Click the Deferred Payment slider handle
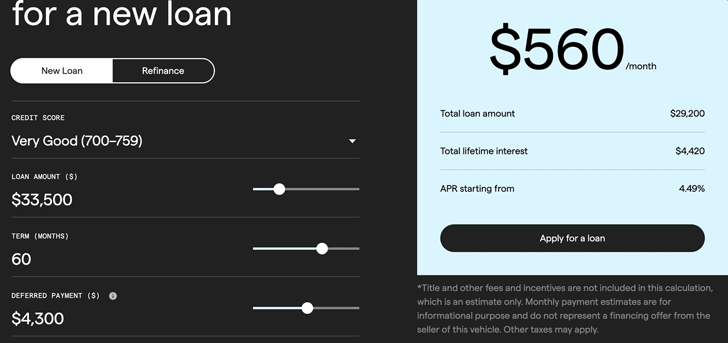The height and width of the screenshot is (343, 728). pos(307,308)
